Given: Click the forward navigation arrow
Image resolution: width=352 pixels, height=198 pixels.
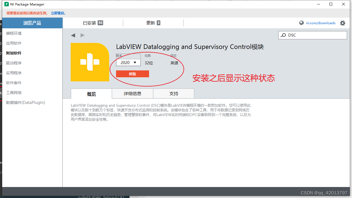Looking at the screenshot, I should pos(82,35).
